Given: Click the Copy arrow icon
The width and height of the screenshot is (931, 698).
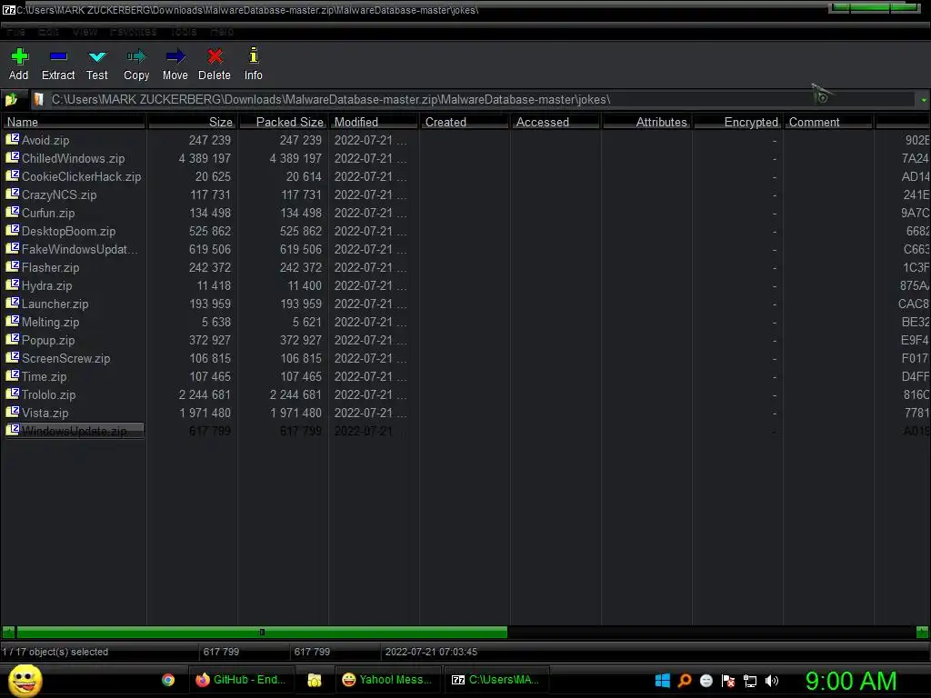Looking at the screenshot, I should click(136, 56).
